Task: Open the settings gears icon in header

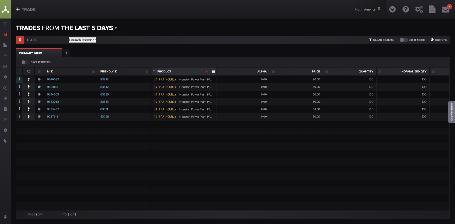Action: tap(419, 9)
